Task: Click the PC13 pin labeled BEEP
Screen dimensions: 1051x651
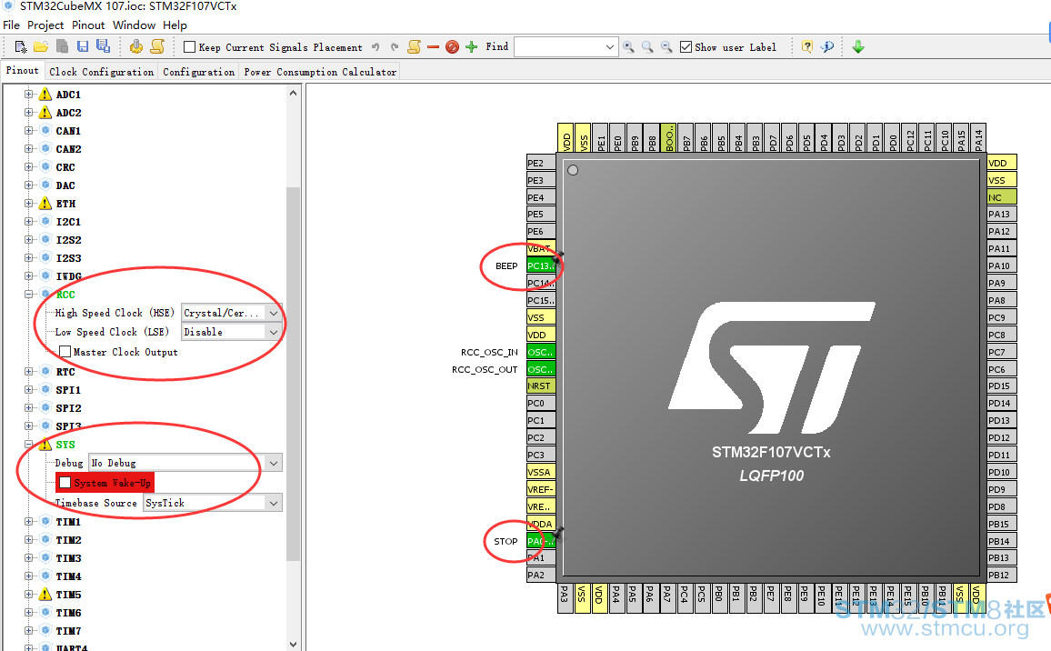Action: (x=541, y=265)
